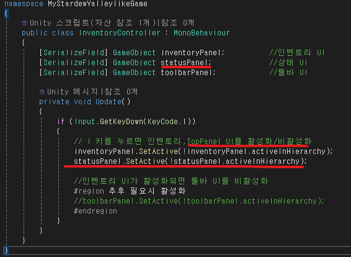Screen dimensions: 351x257
Task: Click SetActive on the statusPanel line
Action: pyautogui.click(x=146, y=161)
